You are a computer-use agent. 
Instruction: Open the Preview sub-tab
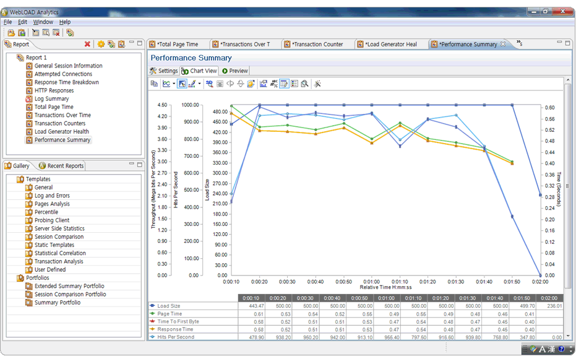(234, 71)
